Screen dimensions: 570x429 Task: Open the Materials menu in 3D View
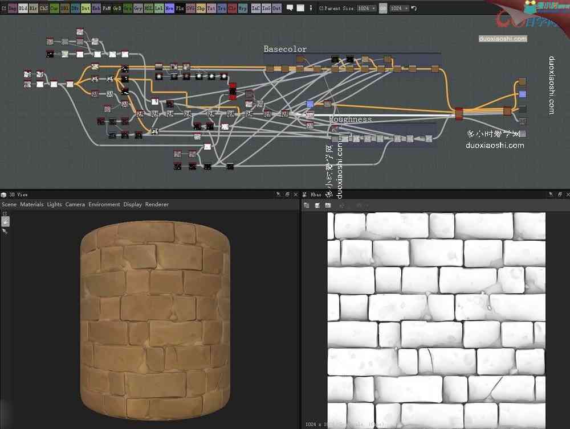pos(31,204)
